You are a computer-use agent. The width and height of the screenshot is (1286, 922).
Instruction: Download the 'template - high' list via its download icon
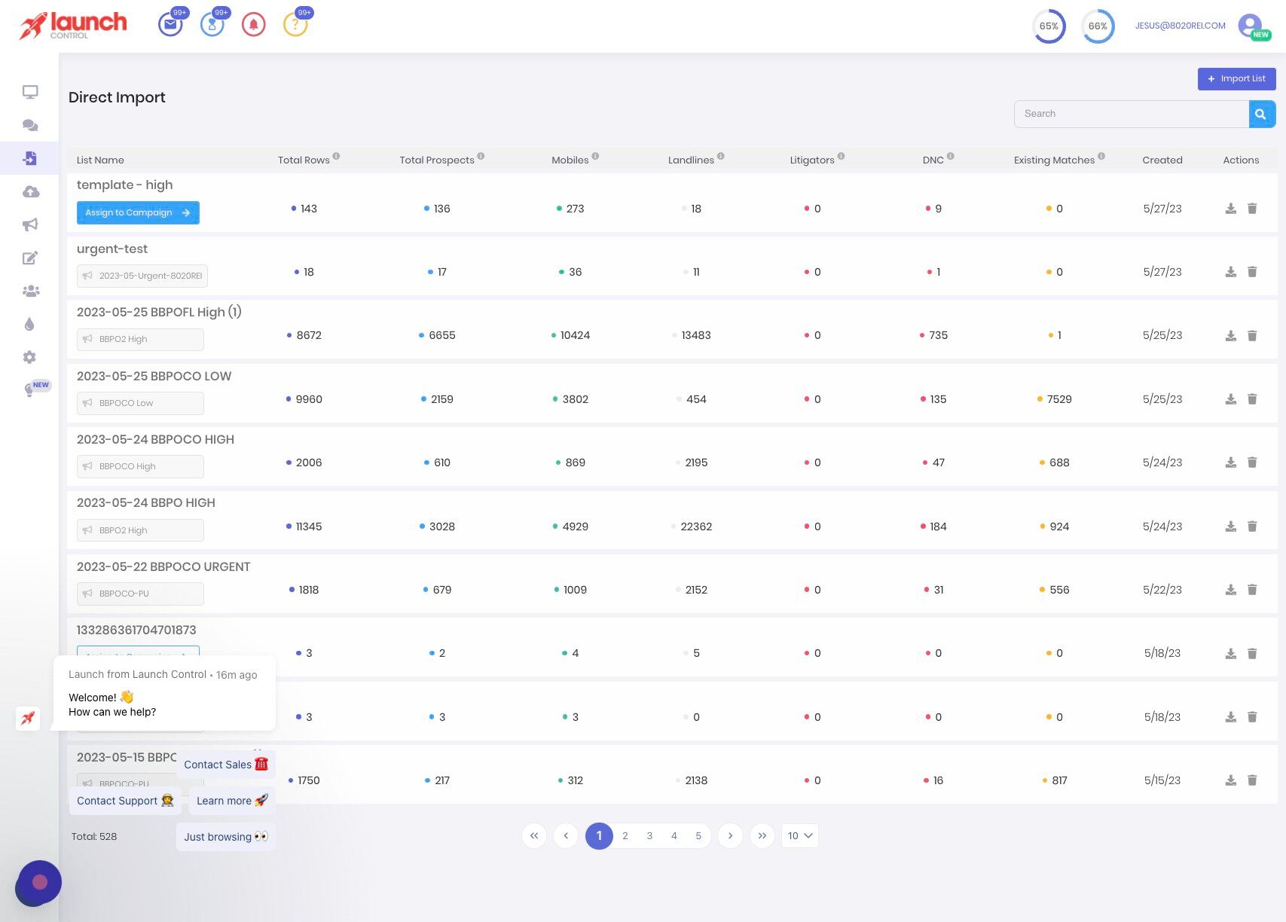click(1231, 209)
